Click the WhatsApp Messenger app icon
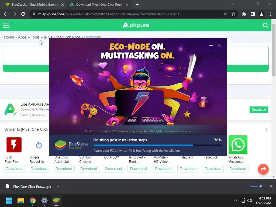This screenshot has width=276, height=207. (x=238, y=145)
